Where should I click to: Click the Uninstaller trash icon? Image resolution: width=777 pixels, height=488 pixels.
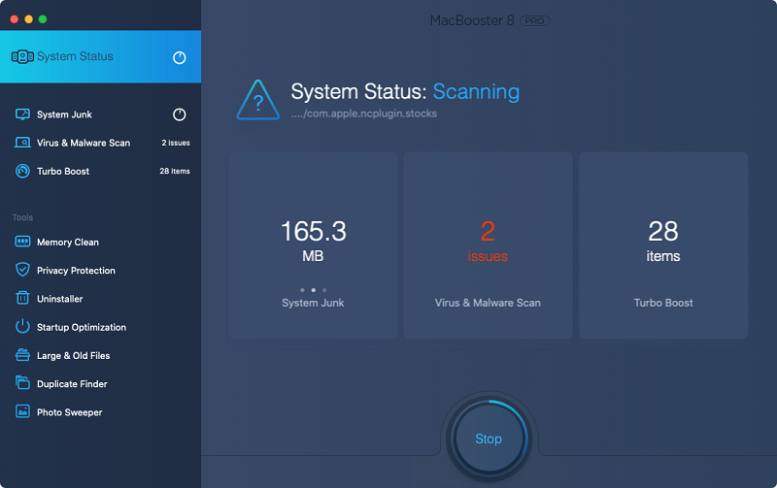tap(22, 298)
